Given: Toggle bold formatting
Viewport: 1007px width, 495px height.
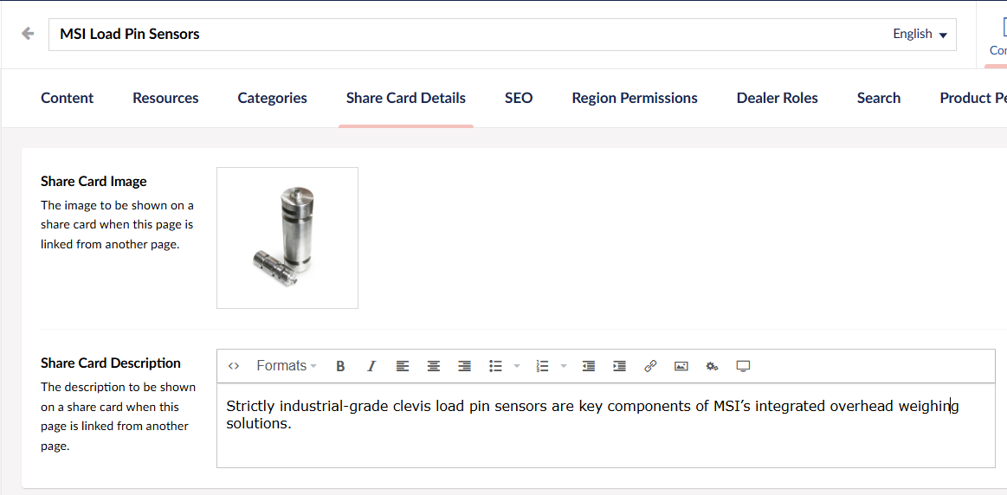Looking at the screenshot, I should point(340,366).
